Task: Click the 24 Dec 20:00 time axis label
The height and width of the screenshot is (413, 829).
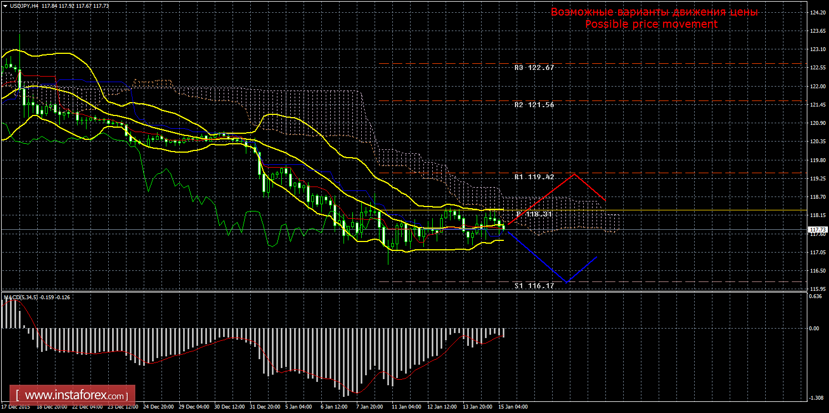Action: pyautogui.click(x=158, y=407)
